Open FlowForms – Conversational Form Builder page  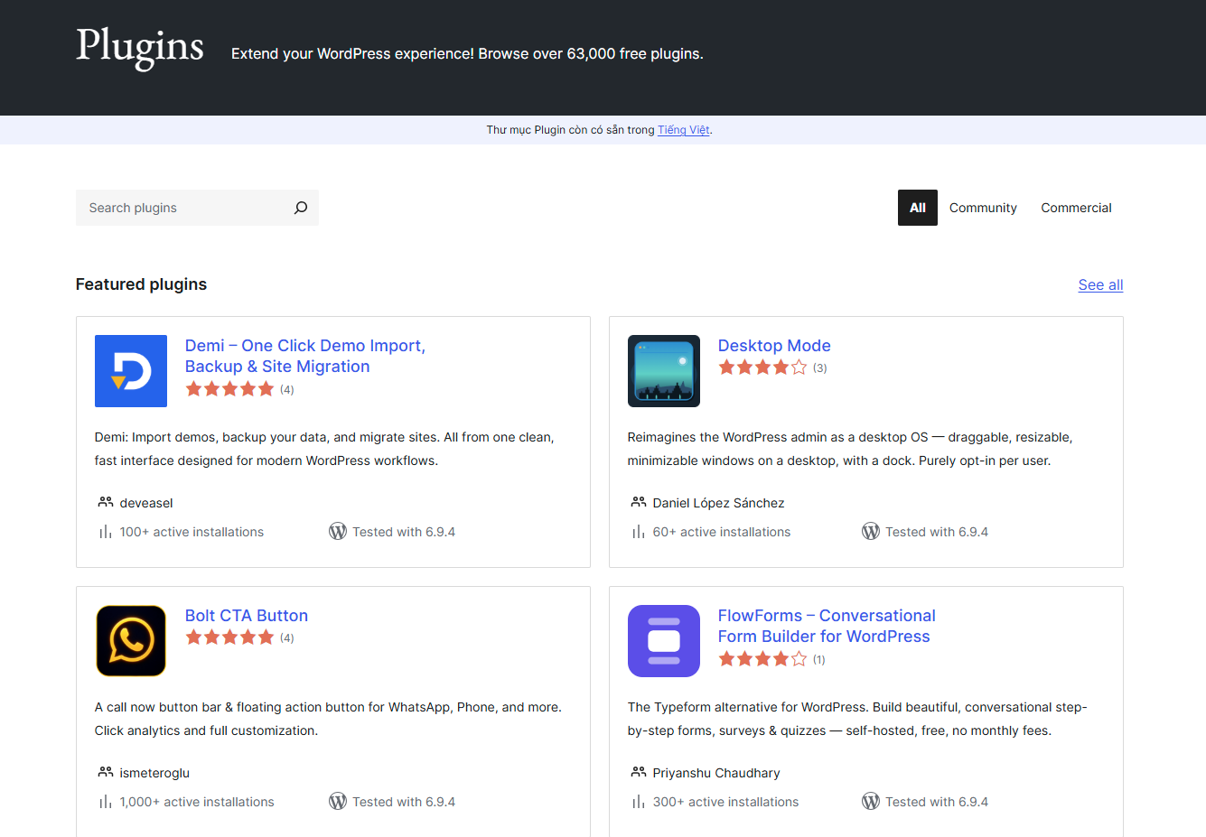[x=827, y=626]
